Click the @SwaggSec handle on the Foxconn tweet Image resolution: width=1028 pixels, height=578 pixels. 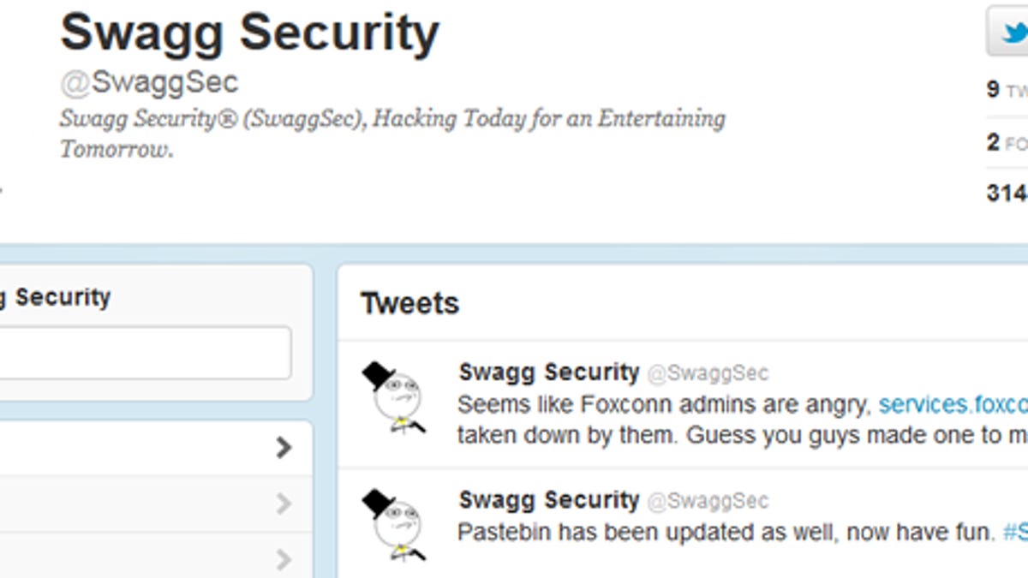point(708,373)
